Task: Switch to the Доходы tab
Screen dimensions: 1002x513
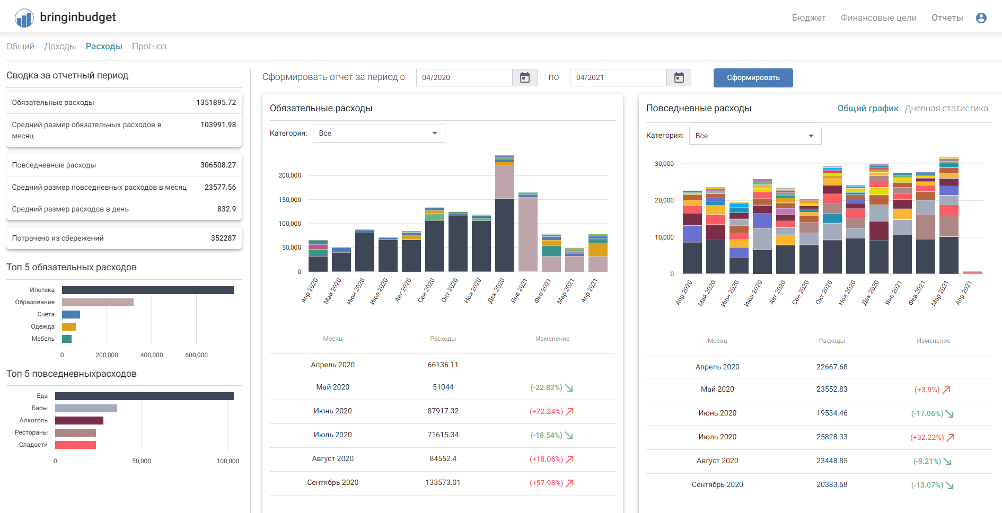Action: click(60, 47)
